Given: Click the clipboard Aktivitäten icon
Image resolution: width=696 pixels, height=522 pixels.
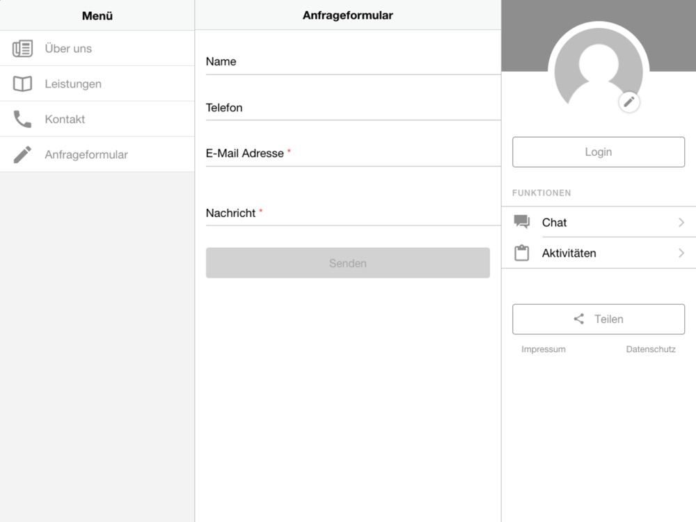Looking at the screenshot, I should pyautogui.click(x=521, y=253).
